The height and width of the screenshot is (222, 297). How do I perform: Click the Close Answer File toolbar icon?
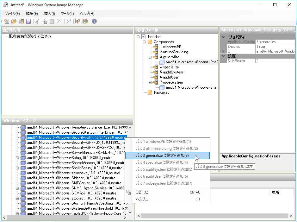[21, 21]
